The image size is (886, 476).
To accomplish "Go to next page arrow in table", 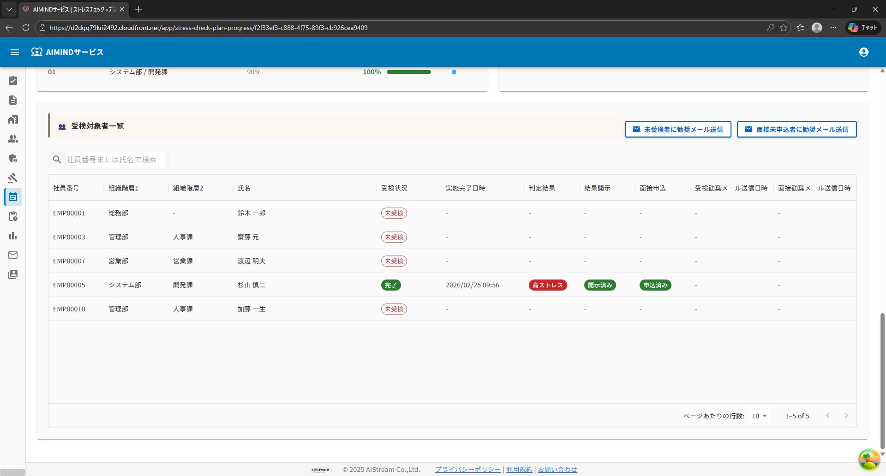I will 846,416.
